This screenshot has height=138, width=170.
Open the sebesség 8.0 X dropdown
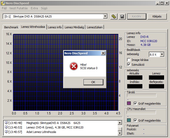162,54
